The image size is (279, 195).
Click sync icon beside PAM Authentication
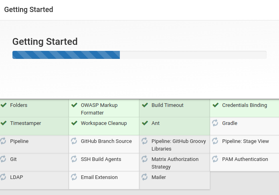(215, 159)
